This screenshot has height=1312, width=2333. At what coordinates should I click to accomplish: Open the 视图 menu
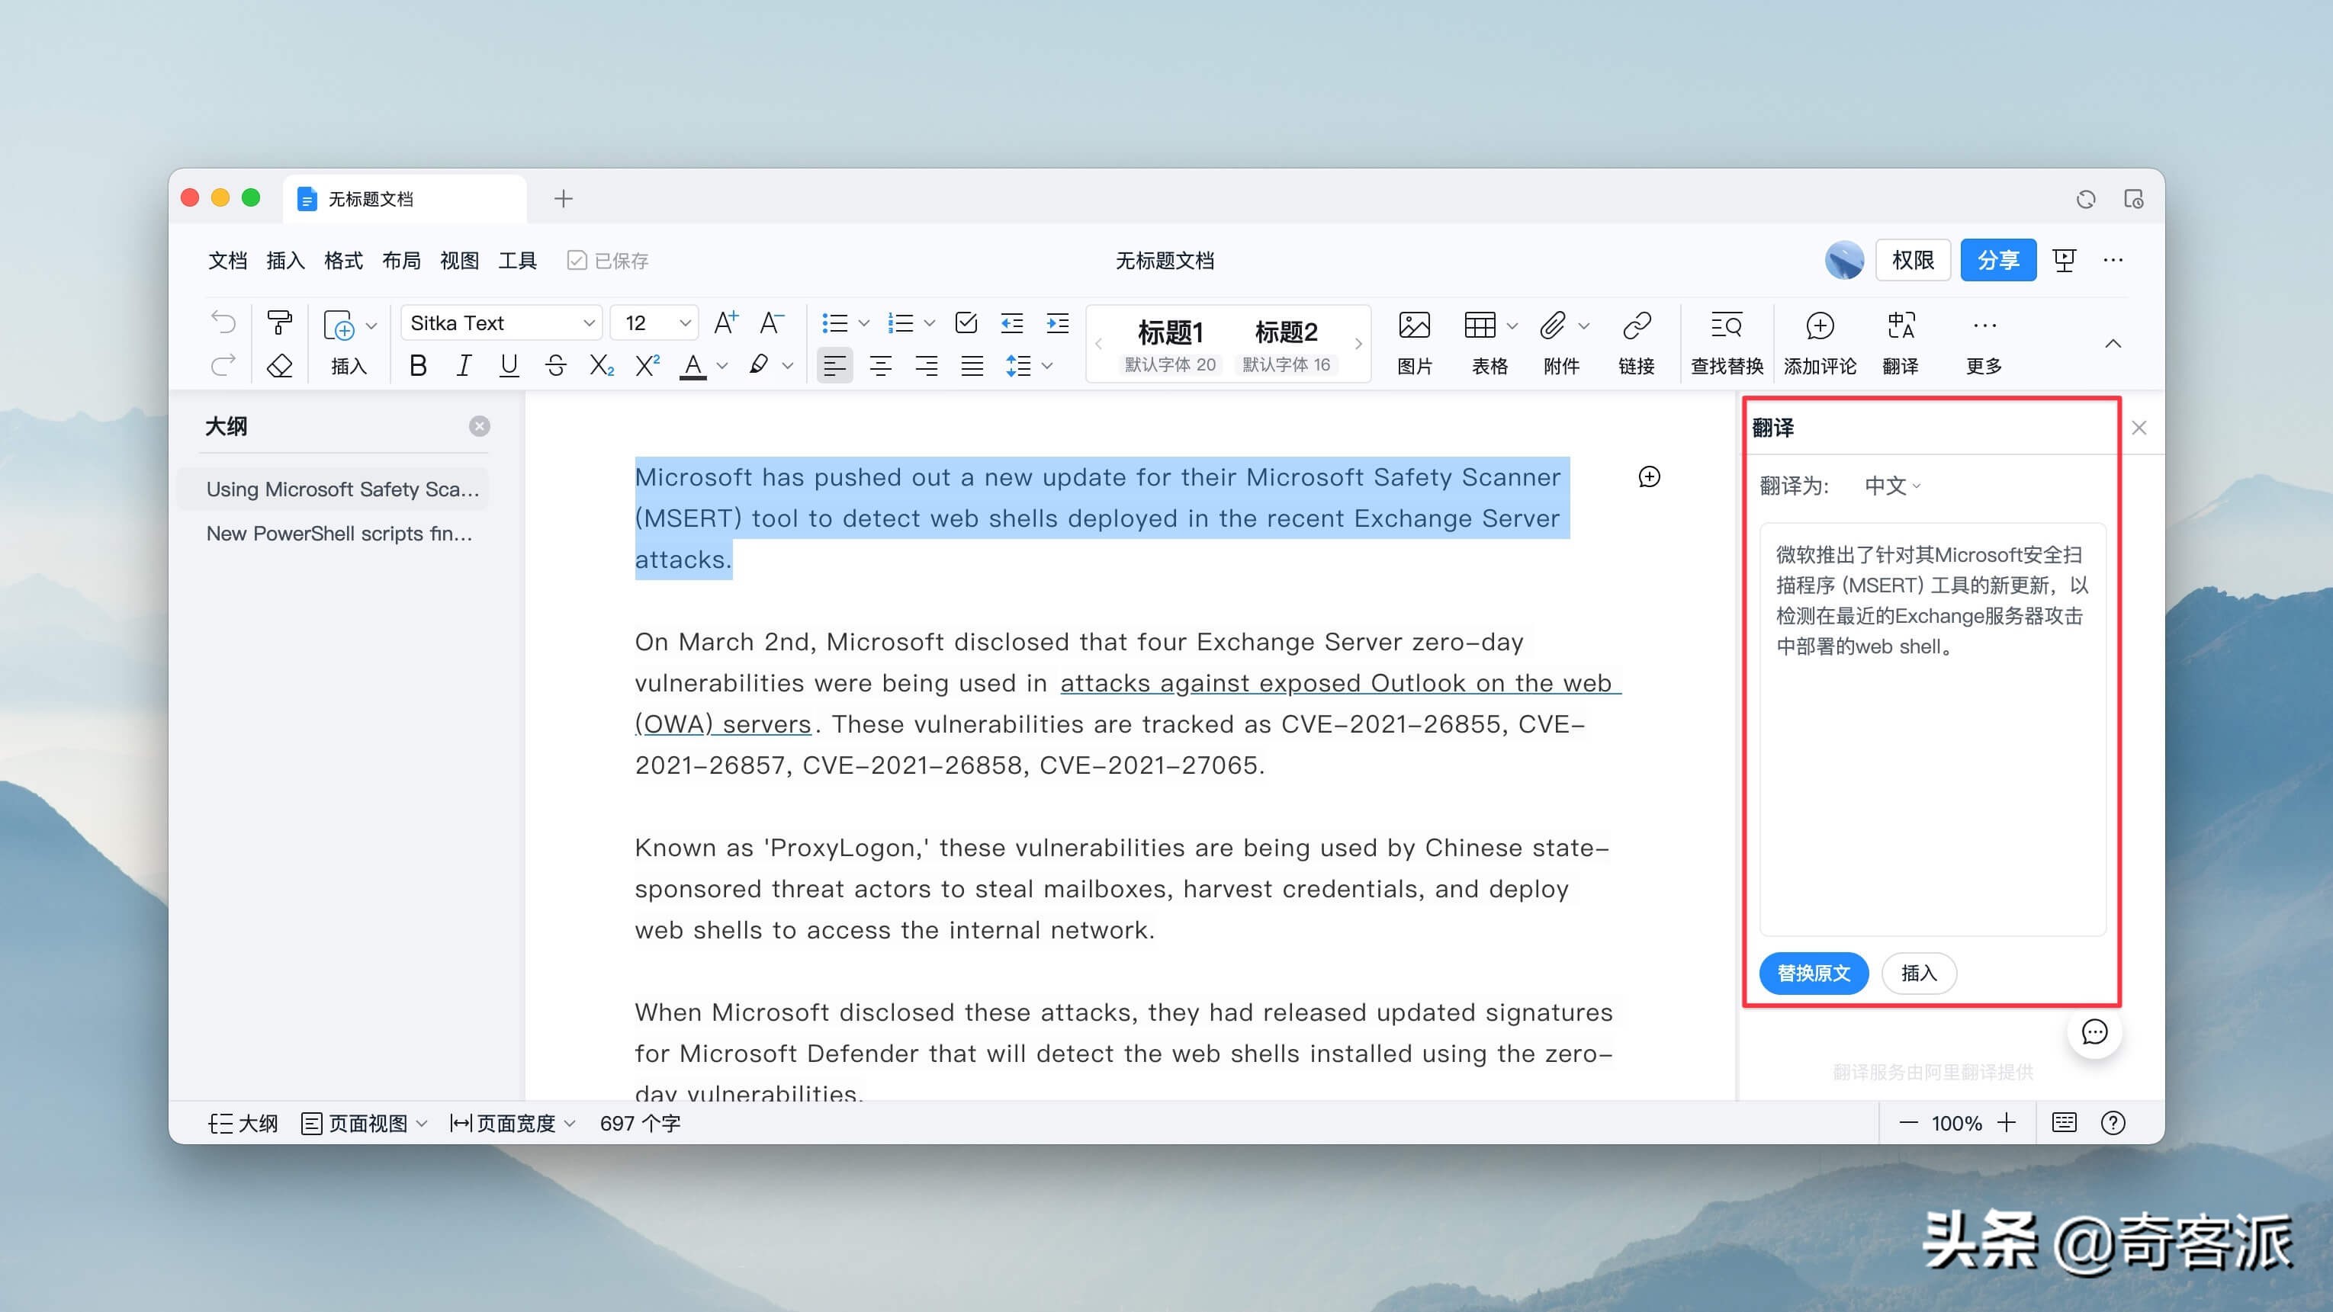pyautogui.click(x=459, y=261)
